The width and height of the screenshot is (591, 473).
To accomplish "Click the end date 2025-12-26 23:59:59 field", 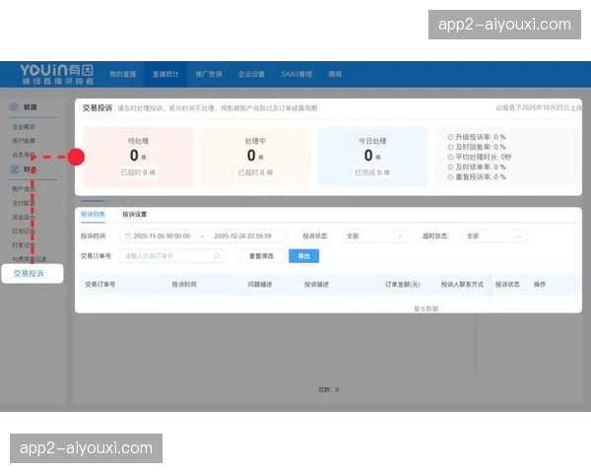I will pos(242,236).
